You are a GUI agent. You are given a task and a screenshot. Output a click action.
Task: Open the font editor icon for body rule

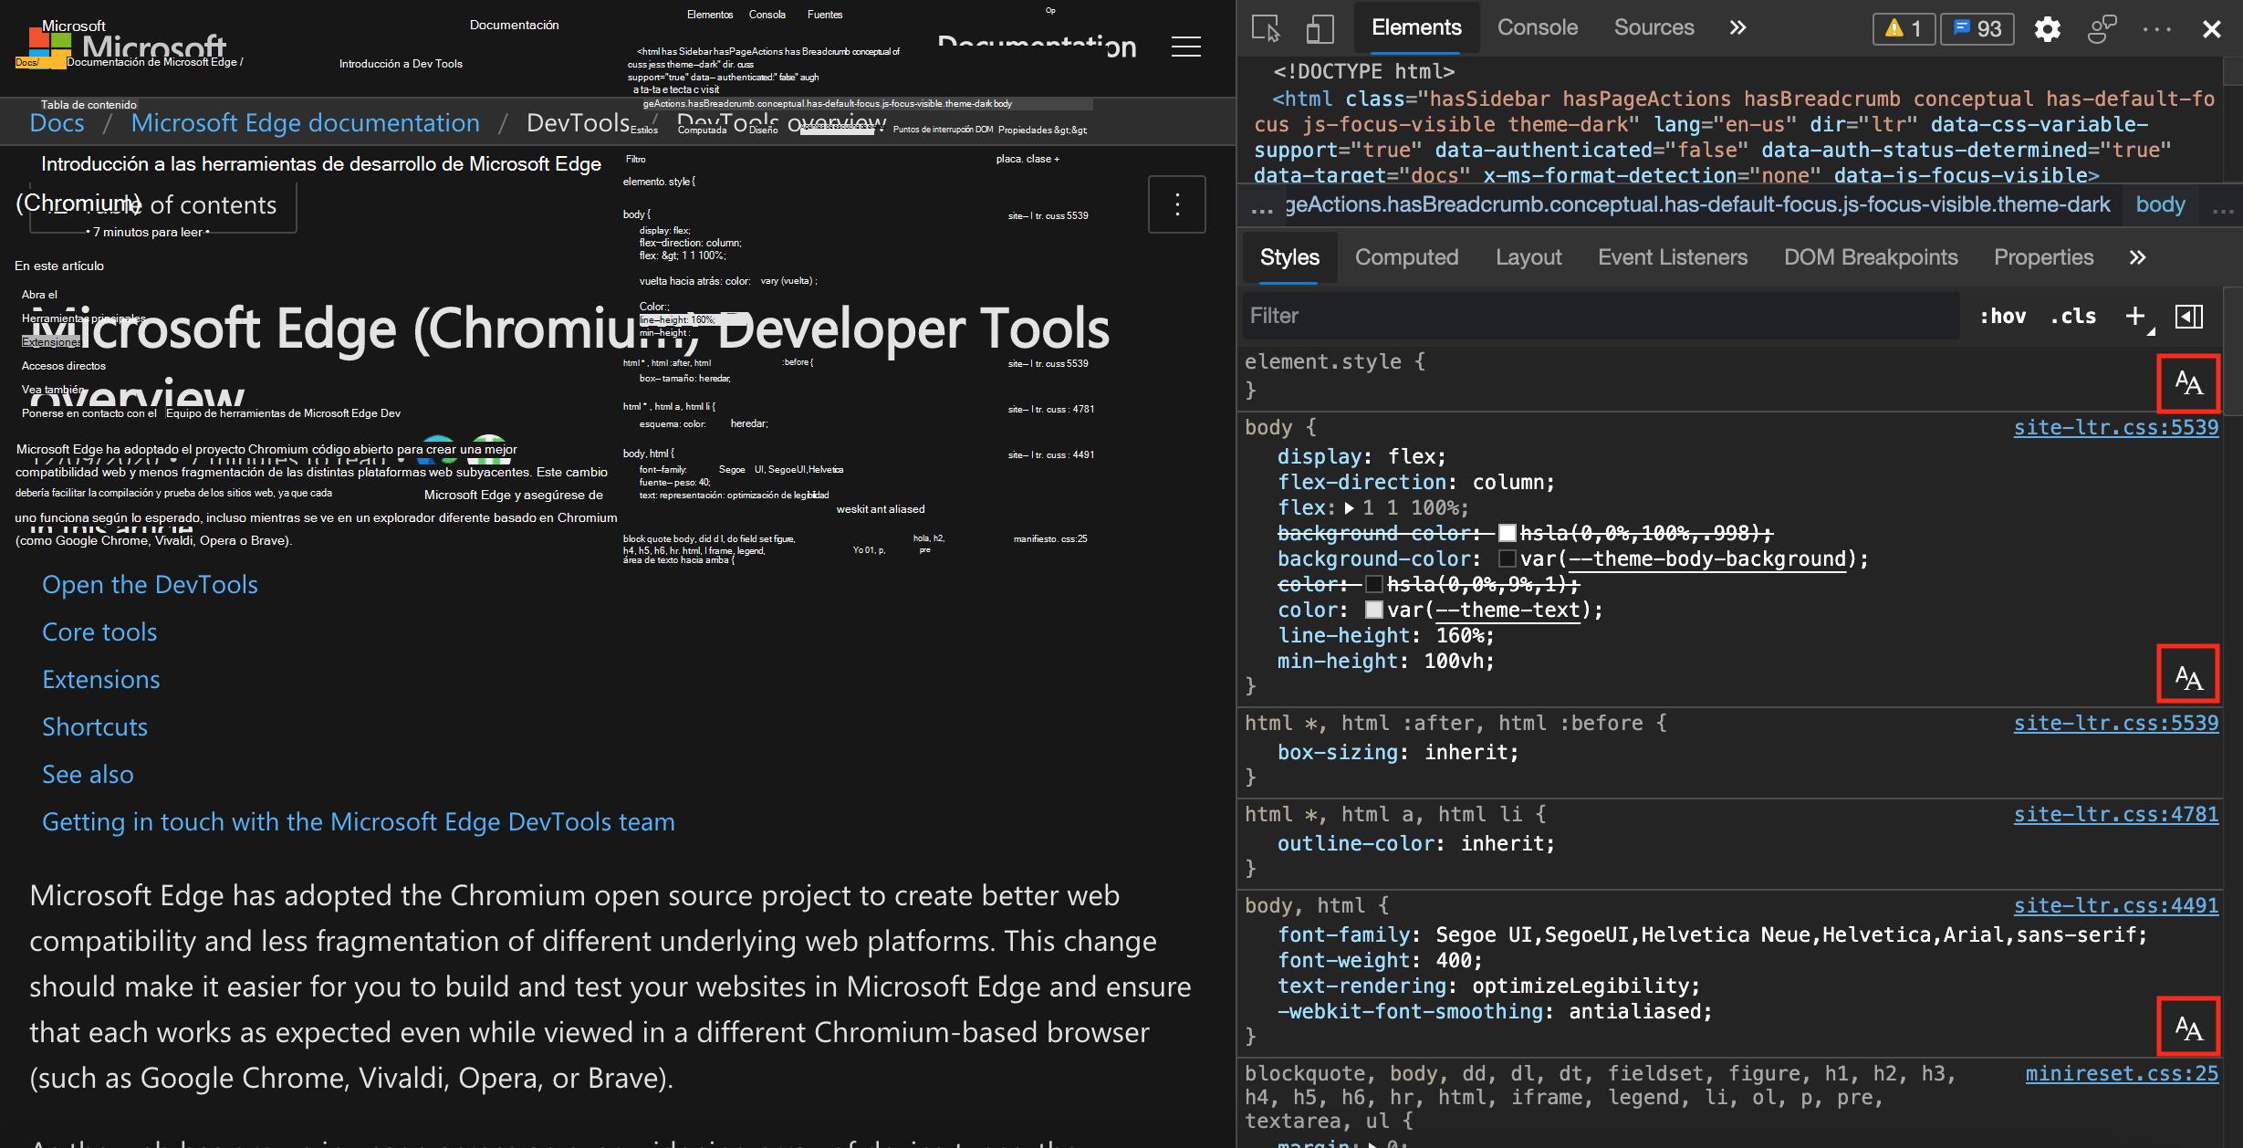[x=2187, y=677]
